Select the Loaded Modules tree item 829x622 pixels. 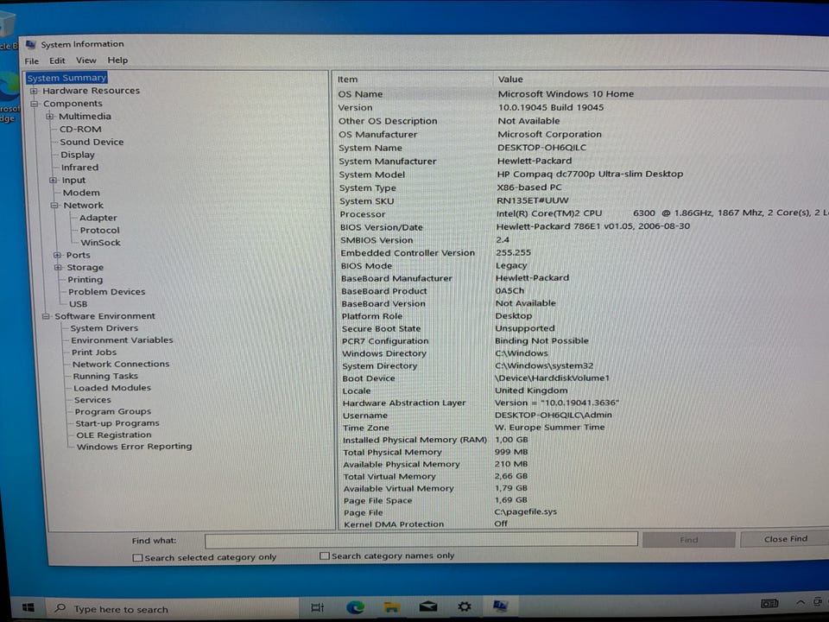[112, 388]
